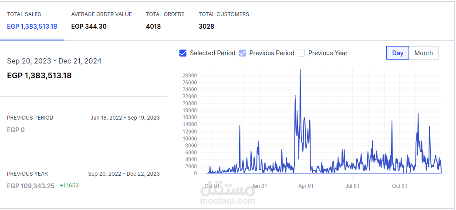456x210 pixels.
Task: Toggle the Previous Period checkbox
Action: tap(243, 53)
